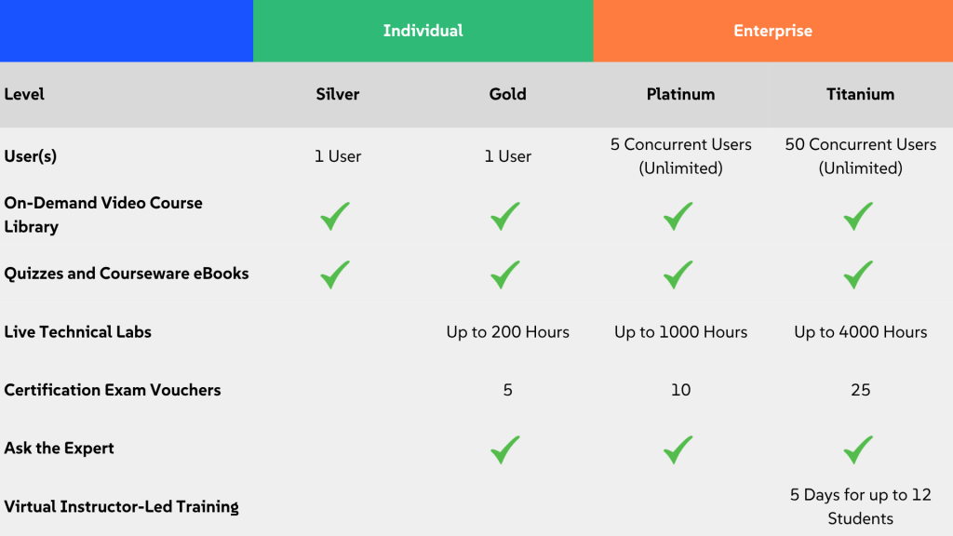Click the Titanium level column heading
The width and height of the screenshot is (953, 536).
pos(860,94)
